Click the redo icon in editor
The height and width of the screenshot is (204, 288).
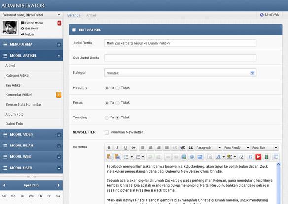(158, 157)
